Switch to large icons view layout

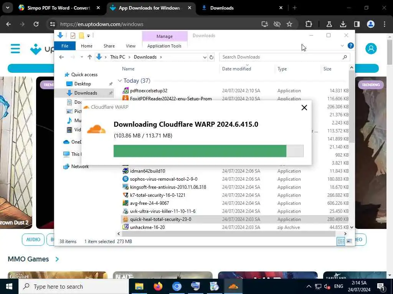[349, 241]
